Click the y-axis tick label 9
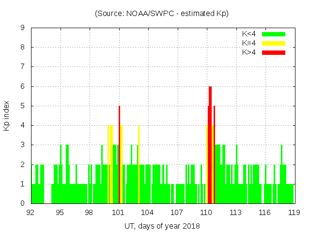This screenshot has width=310, height=233. (23, 28)
